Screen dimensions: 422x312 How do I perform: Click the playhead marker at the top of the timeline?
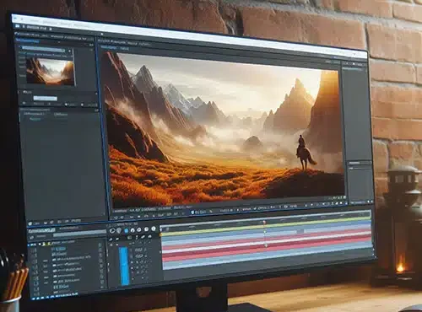pos(264,223)
